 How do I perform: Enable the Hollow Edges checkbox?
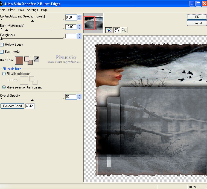point(2,45)
